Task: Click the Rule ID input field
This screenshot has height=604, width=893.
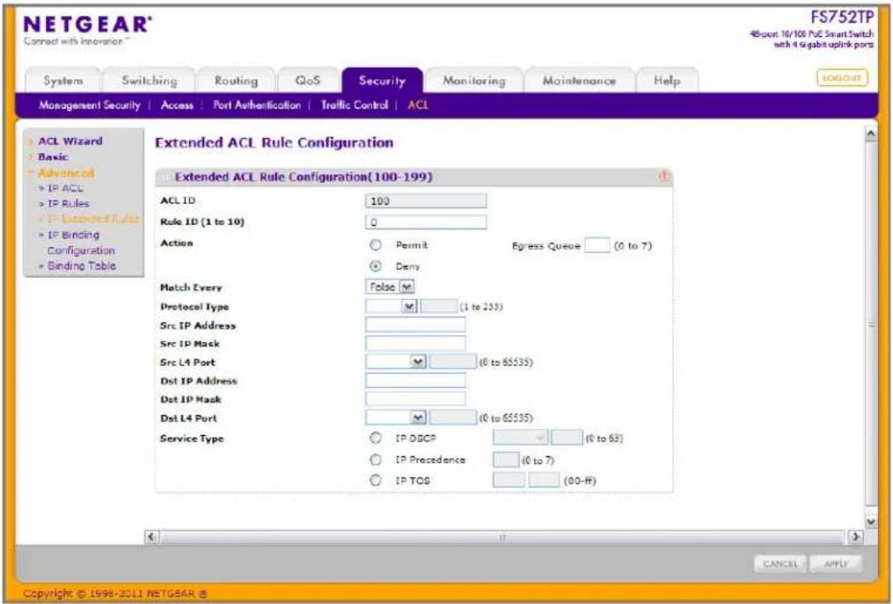Action: (426, 222)
